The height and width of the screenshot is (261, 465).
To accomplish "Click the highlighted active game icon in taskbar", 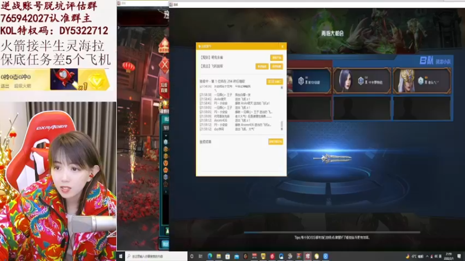I will 308,256.
